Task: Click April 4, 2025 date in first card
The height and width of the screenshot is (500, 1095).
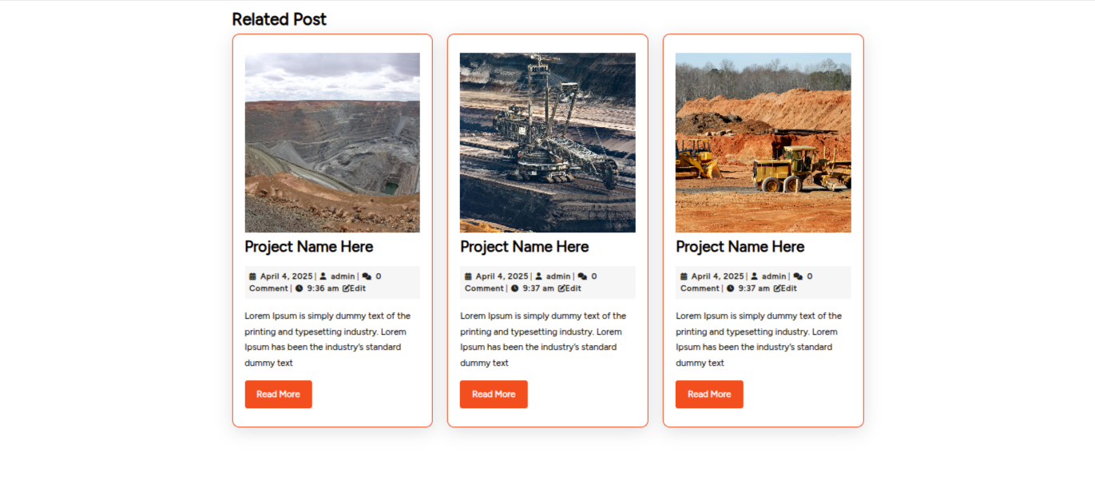Action: point(286,276)
